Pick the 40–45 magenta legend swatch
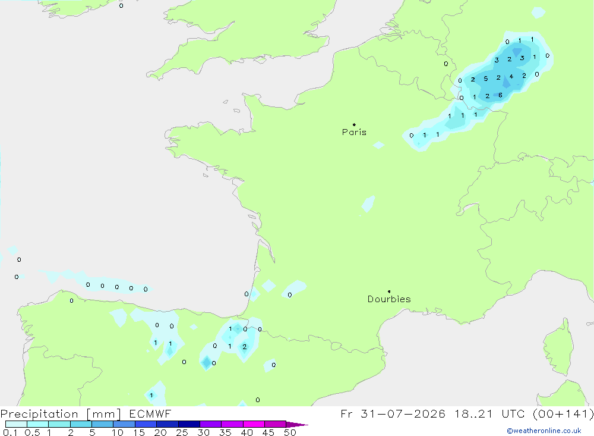This screenshot has height=436, width=594. tap(254, 424)
